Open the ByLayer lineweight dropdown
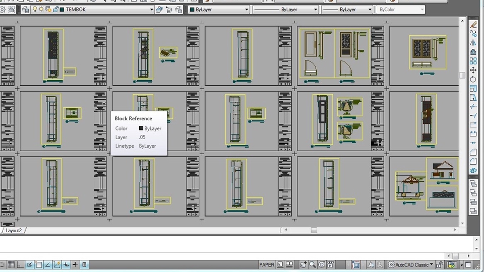This screenshot has width=484, height=272. (x=370, y=10)
